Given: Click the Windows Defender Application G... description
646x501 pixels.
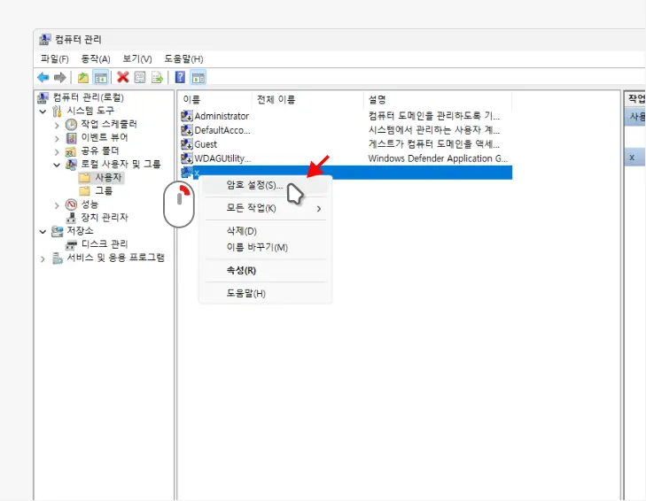Looking at the screenshot, I should [438, 158].
